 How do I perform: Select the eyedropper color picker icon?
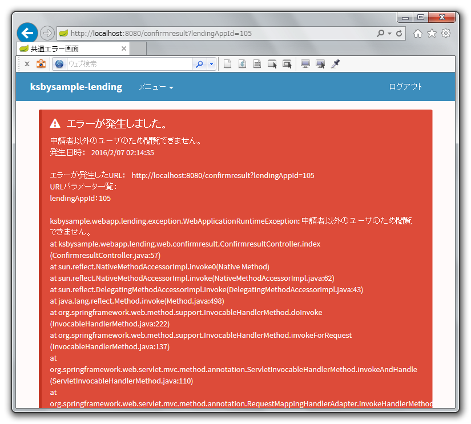pyautogui.click(x=335, y=64)
